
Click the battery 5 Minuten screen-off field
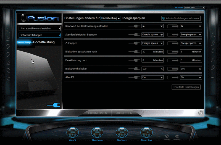[x=191, y=52]
